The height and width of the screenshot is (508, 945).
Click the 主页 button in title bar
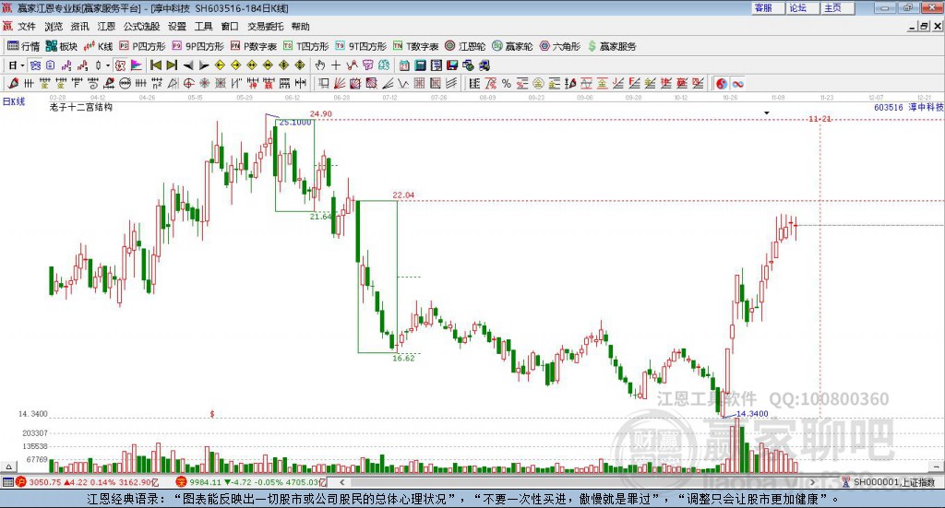837,7
